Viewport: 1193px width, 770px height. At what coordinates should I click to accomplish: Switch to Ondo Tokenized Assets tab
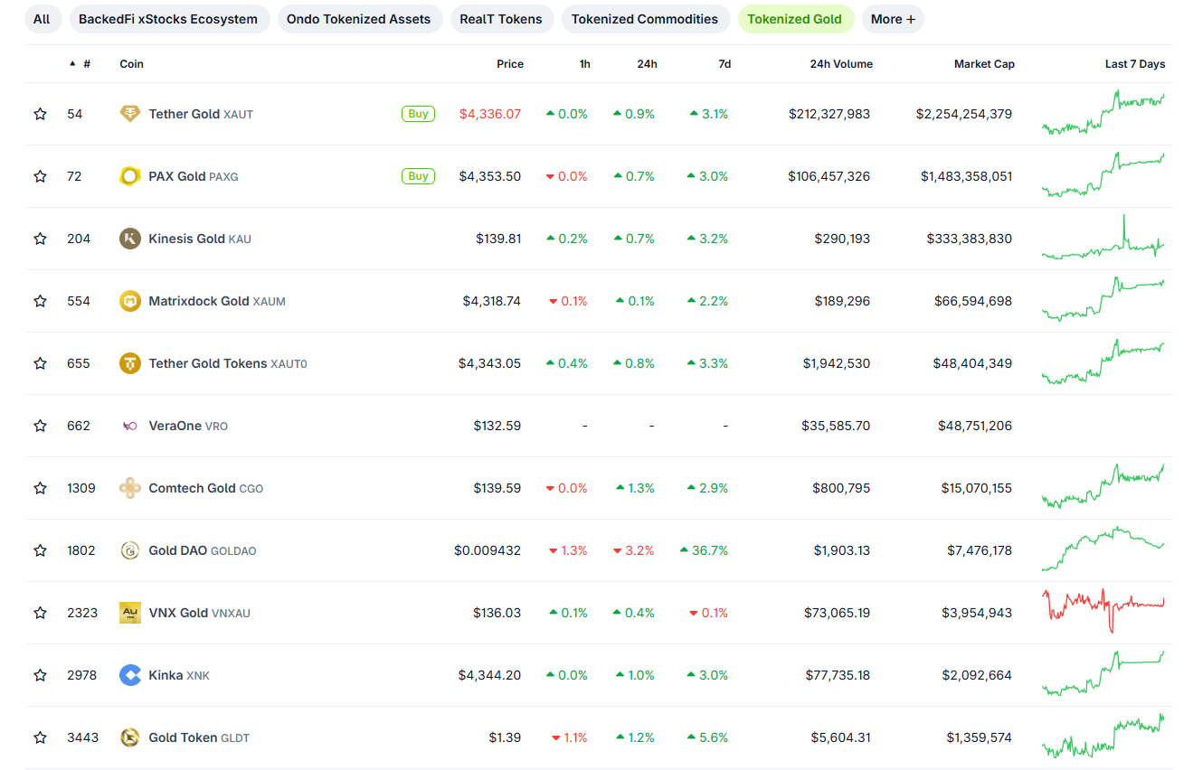click(358, 19)
